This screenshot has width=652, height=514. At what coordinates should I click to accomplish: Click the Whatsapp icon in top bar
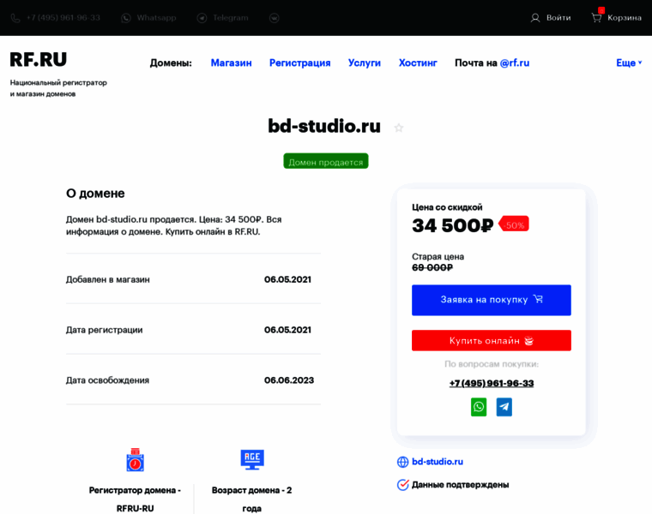(x=125, y=18)
